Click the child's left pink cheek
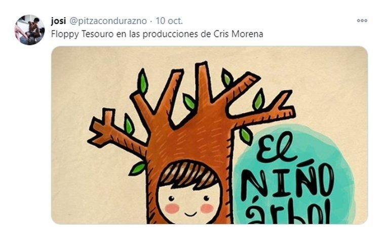Viewport: 389px width, 243px height. click(172, 208)
